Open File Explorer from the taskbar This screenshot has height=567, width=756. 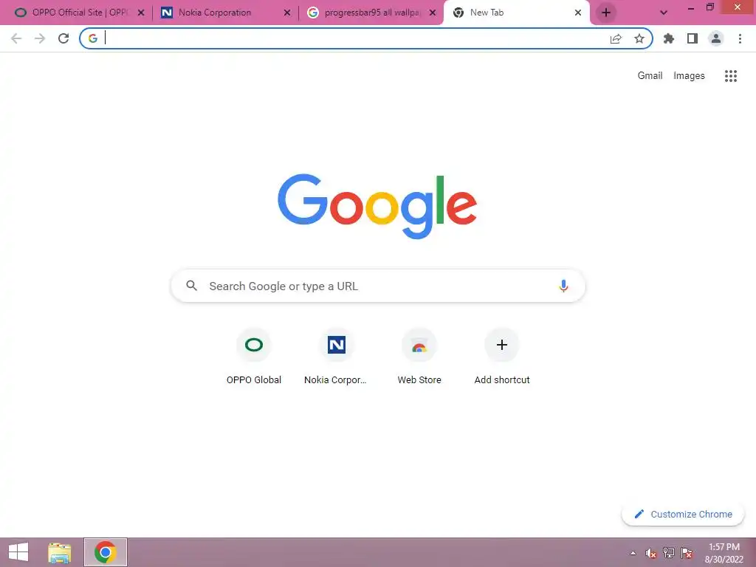(x=60, y=552)
